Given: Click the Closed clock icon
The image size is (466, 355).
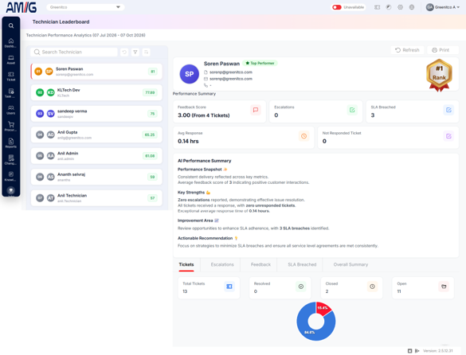Looking at the screenshot, I should [372, 287].
